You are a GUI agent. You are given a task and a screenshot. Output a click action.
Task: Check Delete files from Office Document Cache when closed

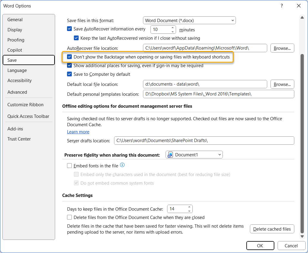69,217
